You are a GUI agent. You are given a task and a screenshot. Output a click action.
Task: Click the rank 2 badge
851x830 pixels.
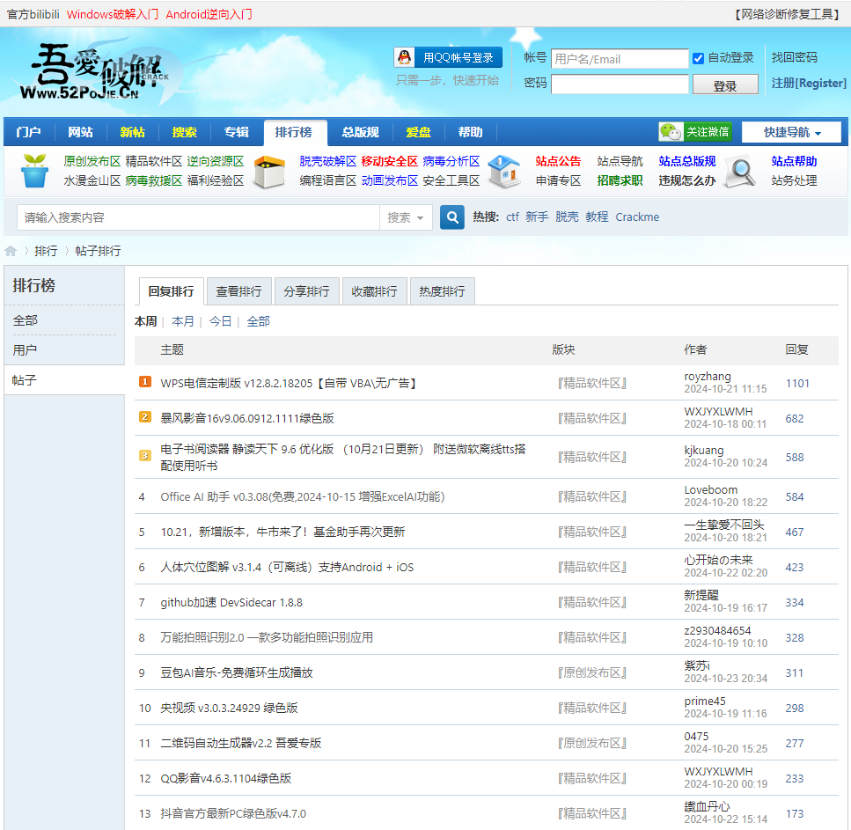[x=145, y=417]
